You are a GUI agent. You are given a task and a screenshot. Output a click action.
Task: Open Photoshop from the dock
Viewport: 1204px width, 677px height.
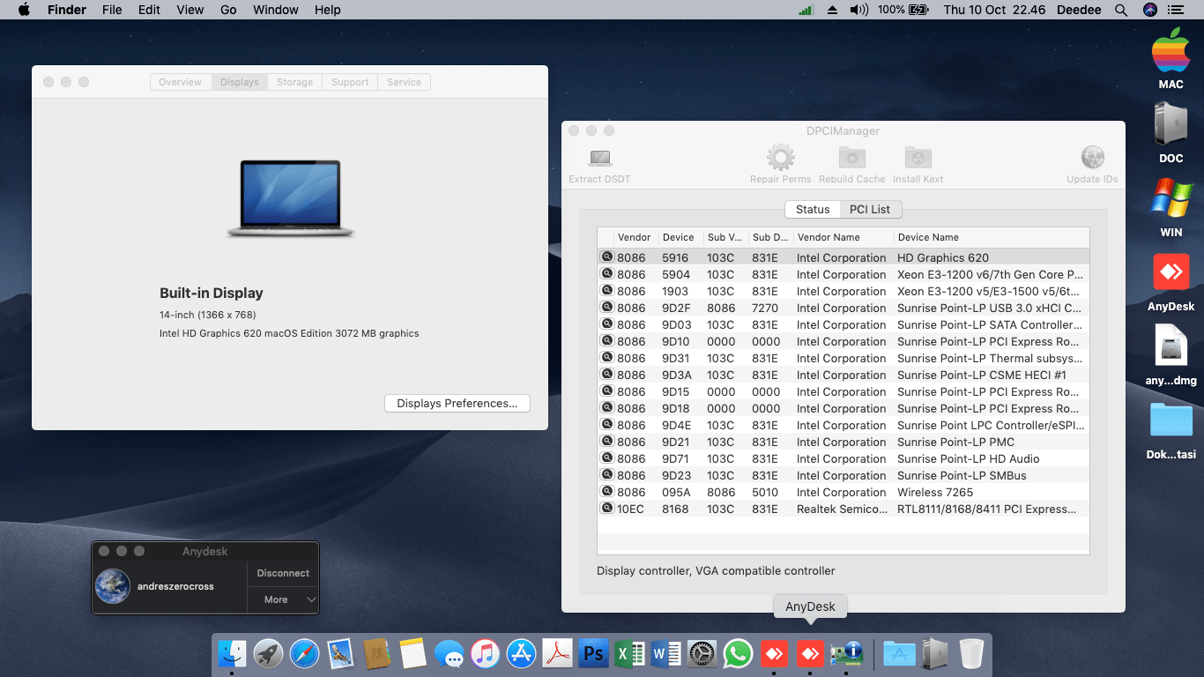click(594, 654)
